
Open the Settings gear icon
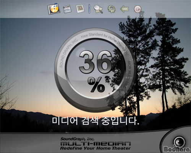coord(112,9)
